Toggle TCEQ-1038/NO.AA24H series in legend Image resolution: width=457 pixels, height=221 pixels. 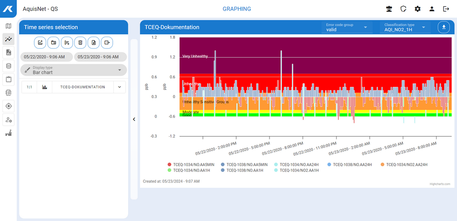click(x=350, y=164)
